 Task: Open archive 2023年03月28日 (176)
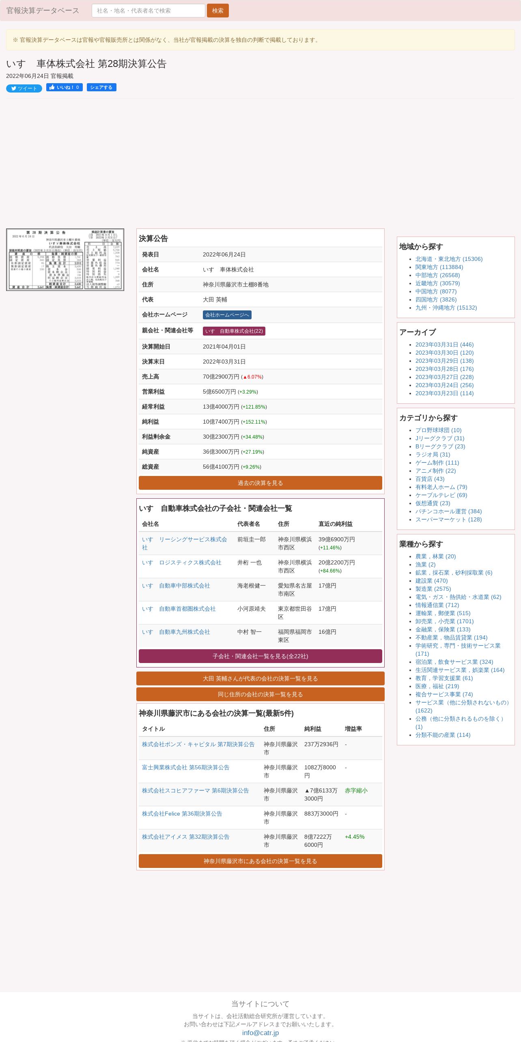click(444, 369)
